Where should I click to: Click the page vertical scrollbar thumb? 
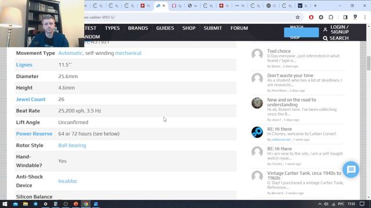click(x=369, y=63)
